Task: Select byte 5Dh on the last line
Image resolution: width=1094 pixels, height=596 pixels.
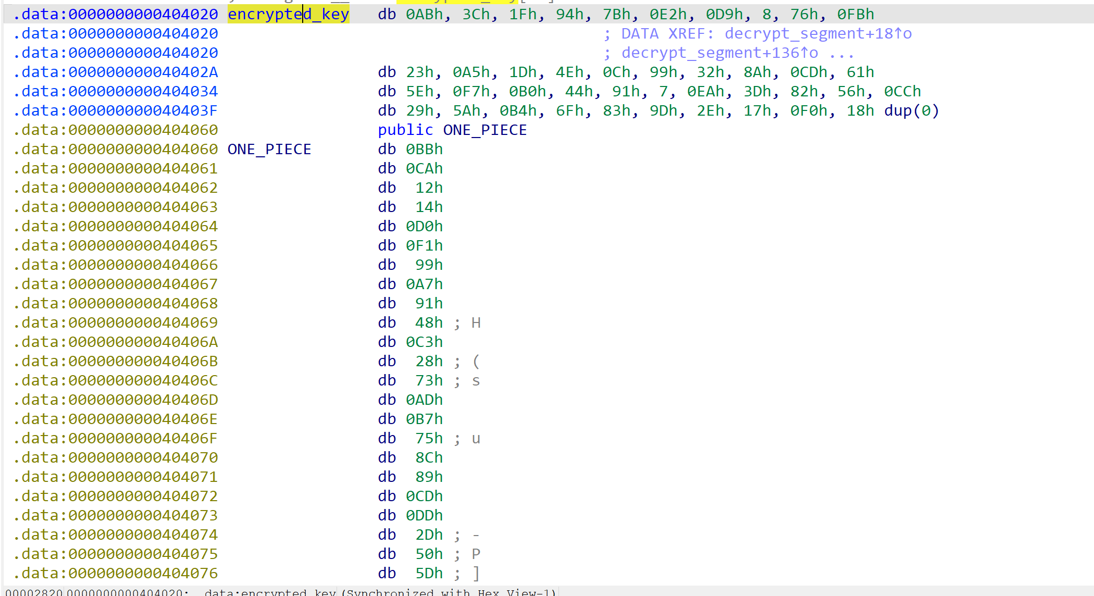Action: (x=429, y=573)
